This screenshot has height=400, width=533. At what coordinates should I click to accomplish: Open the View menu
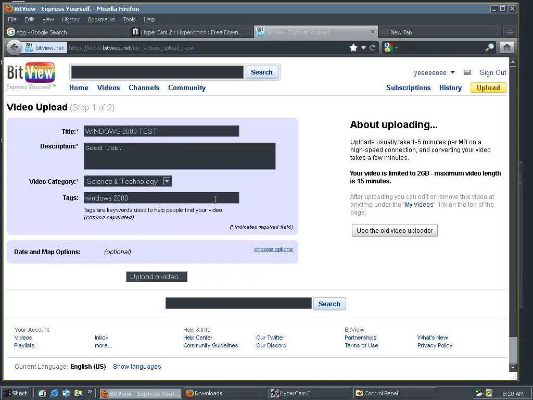(48, 19)
